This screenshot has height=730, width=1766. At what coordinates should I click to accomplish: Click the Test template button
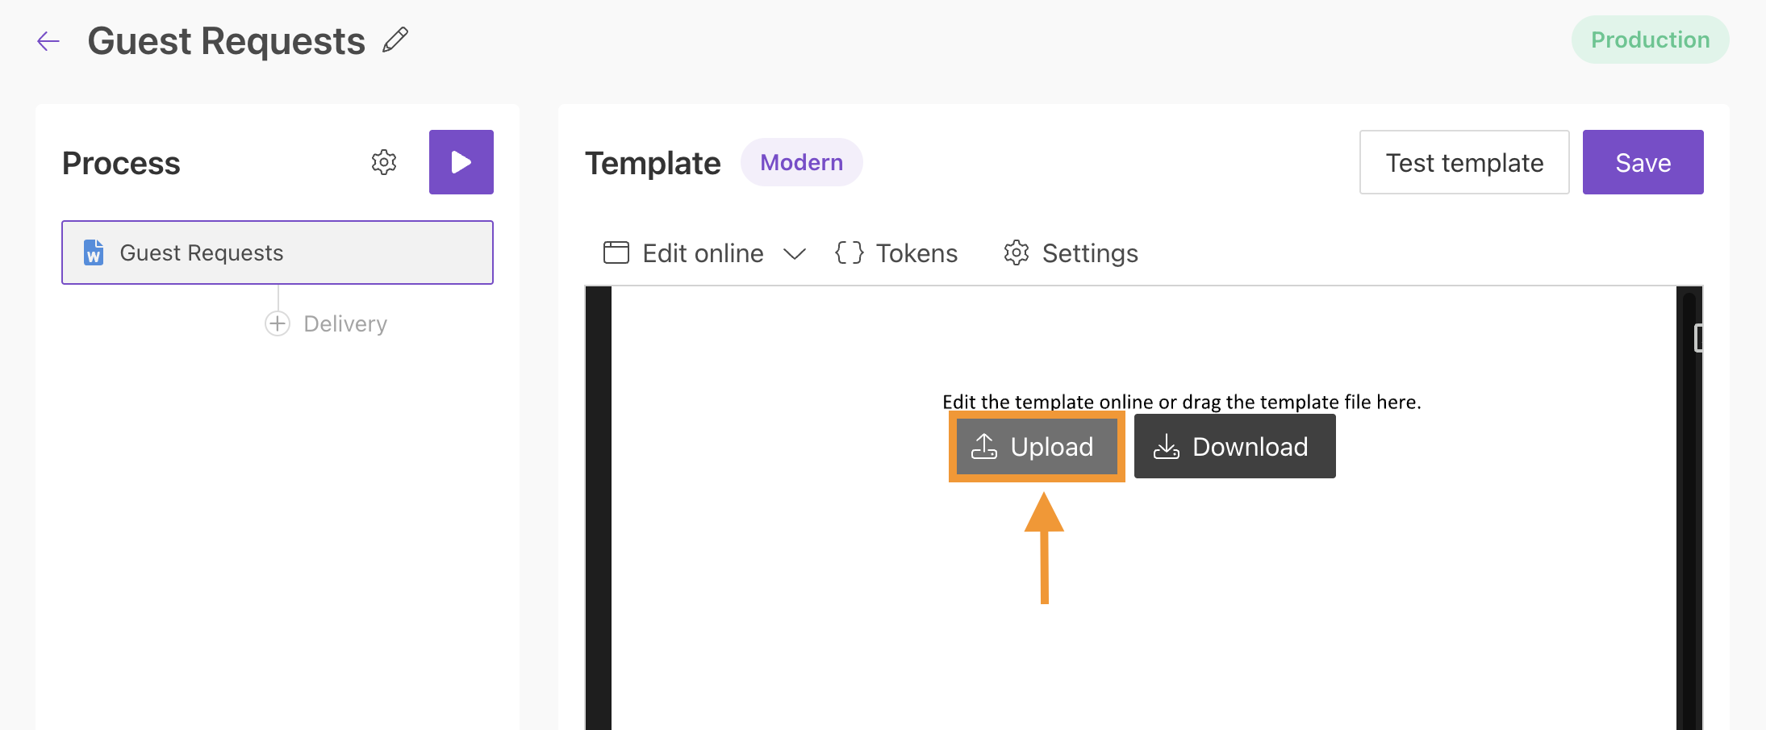pos(1464,162)
